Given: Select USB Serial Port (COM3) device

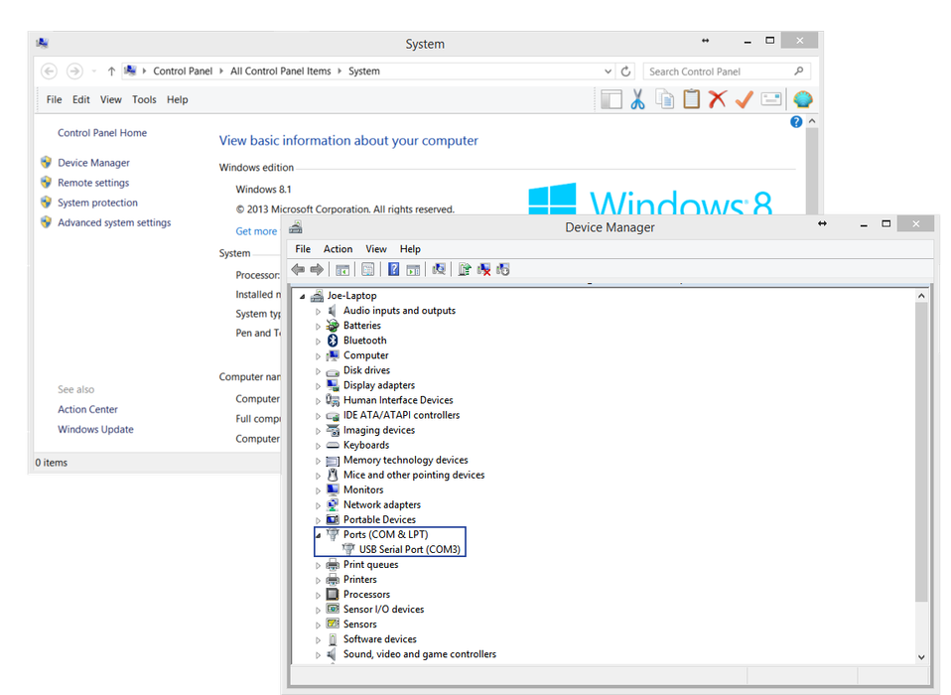Looking at the screenshot, I should pyautogui.click(x=409, y=549).
